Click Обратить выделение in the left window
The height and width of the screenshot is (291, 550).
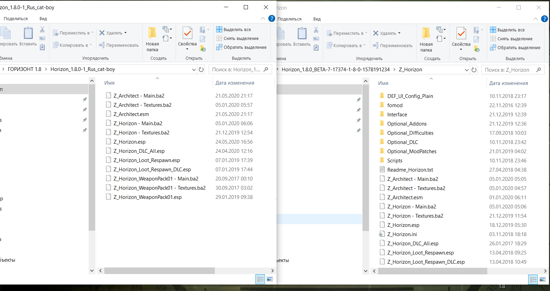[x=245, y=47]
